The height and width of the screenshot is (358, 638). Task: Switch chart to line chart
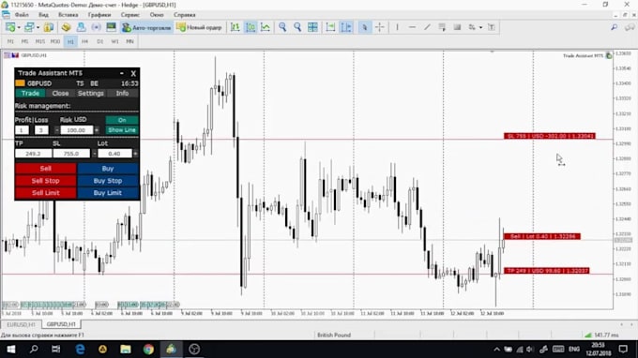click(x=266, y=27)
